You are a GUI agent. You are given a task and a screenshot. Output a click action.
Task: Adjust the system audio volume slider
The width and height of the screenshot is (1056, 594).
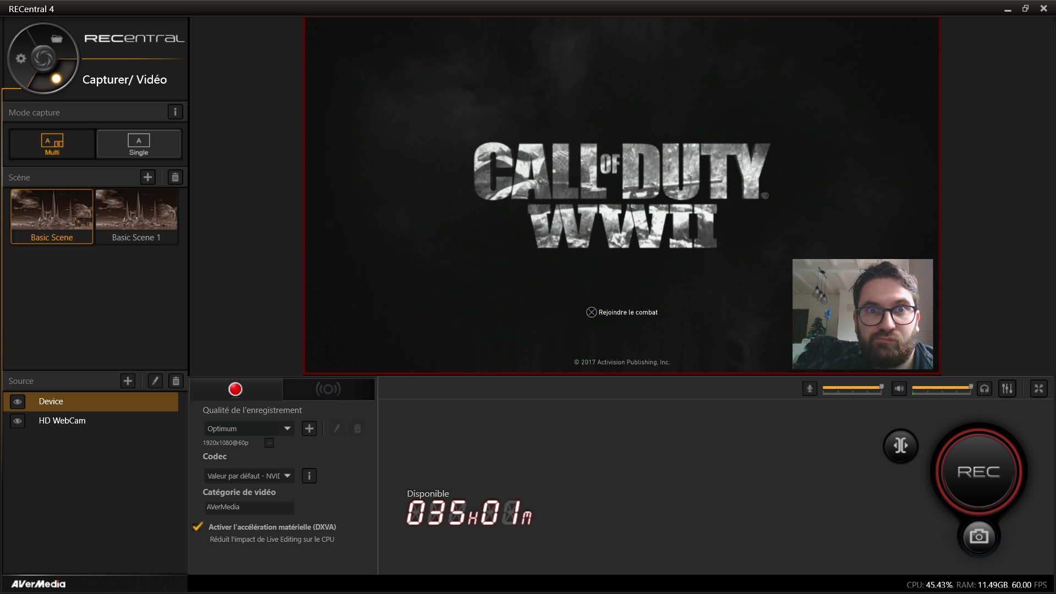[942, 389]
